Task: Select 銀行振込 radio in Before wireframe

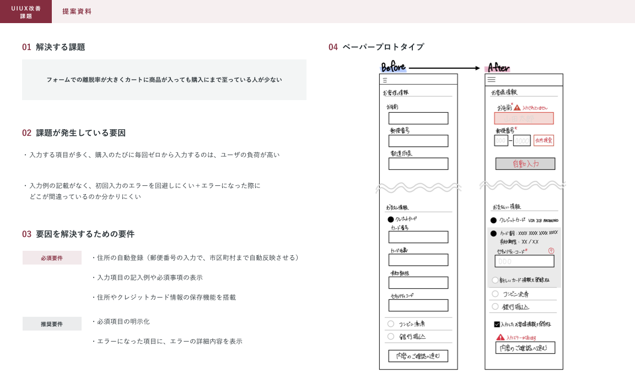Action: click(391, 336)
